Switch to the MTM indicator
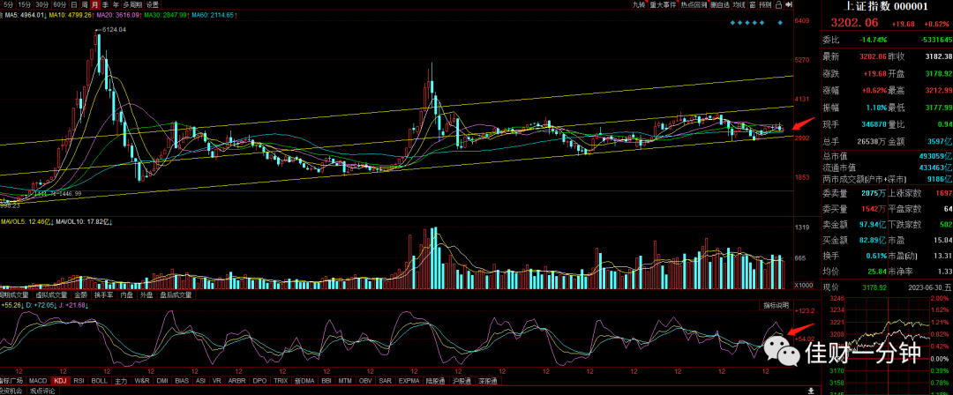This screenshot has width=953, height=395. pyautogui.click(x=345, y=381)
